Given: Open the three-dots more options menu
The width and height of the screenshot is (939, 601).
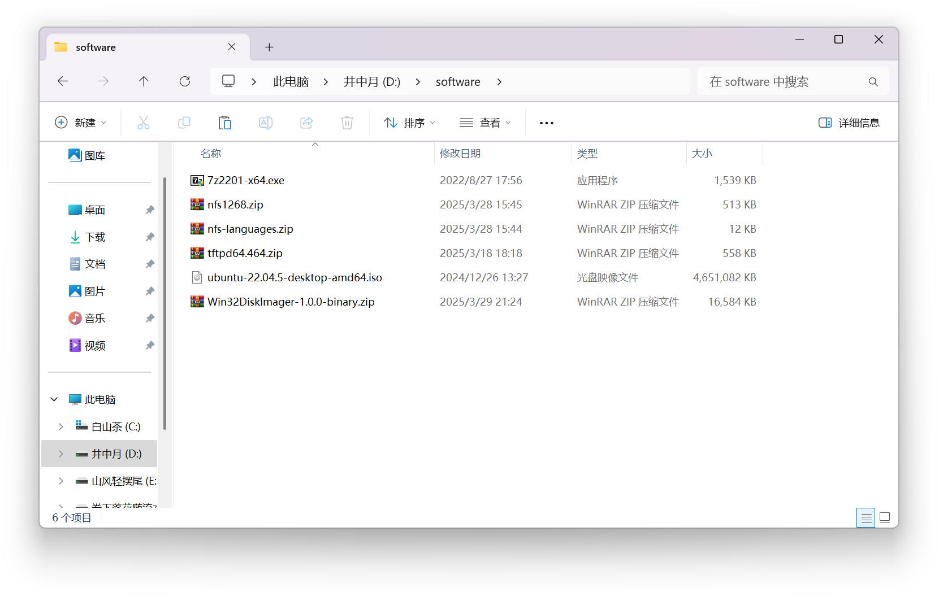Looking at the screenshot, I should point(547,123).
